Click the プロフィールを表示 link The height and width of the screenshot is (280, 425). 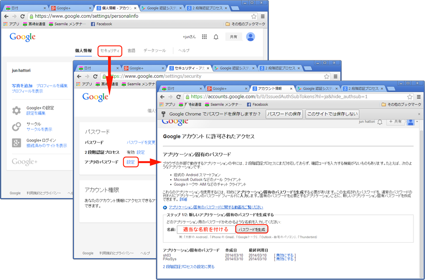point(27,91)
